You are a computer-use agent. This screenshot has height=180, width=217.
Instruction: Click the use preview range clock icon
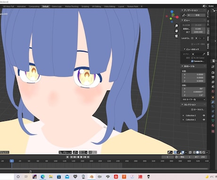point(176,157)
